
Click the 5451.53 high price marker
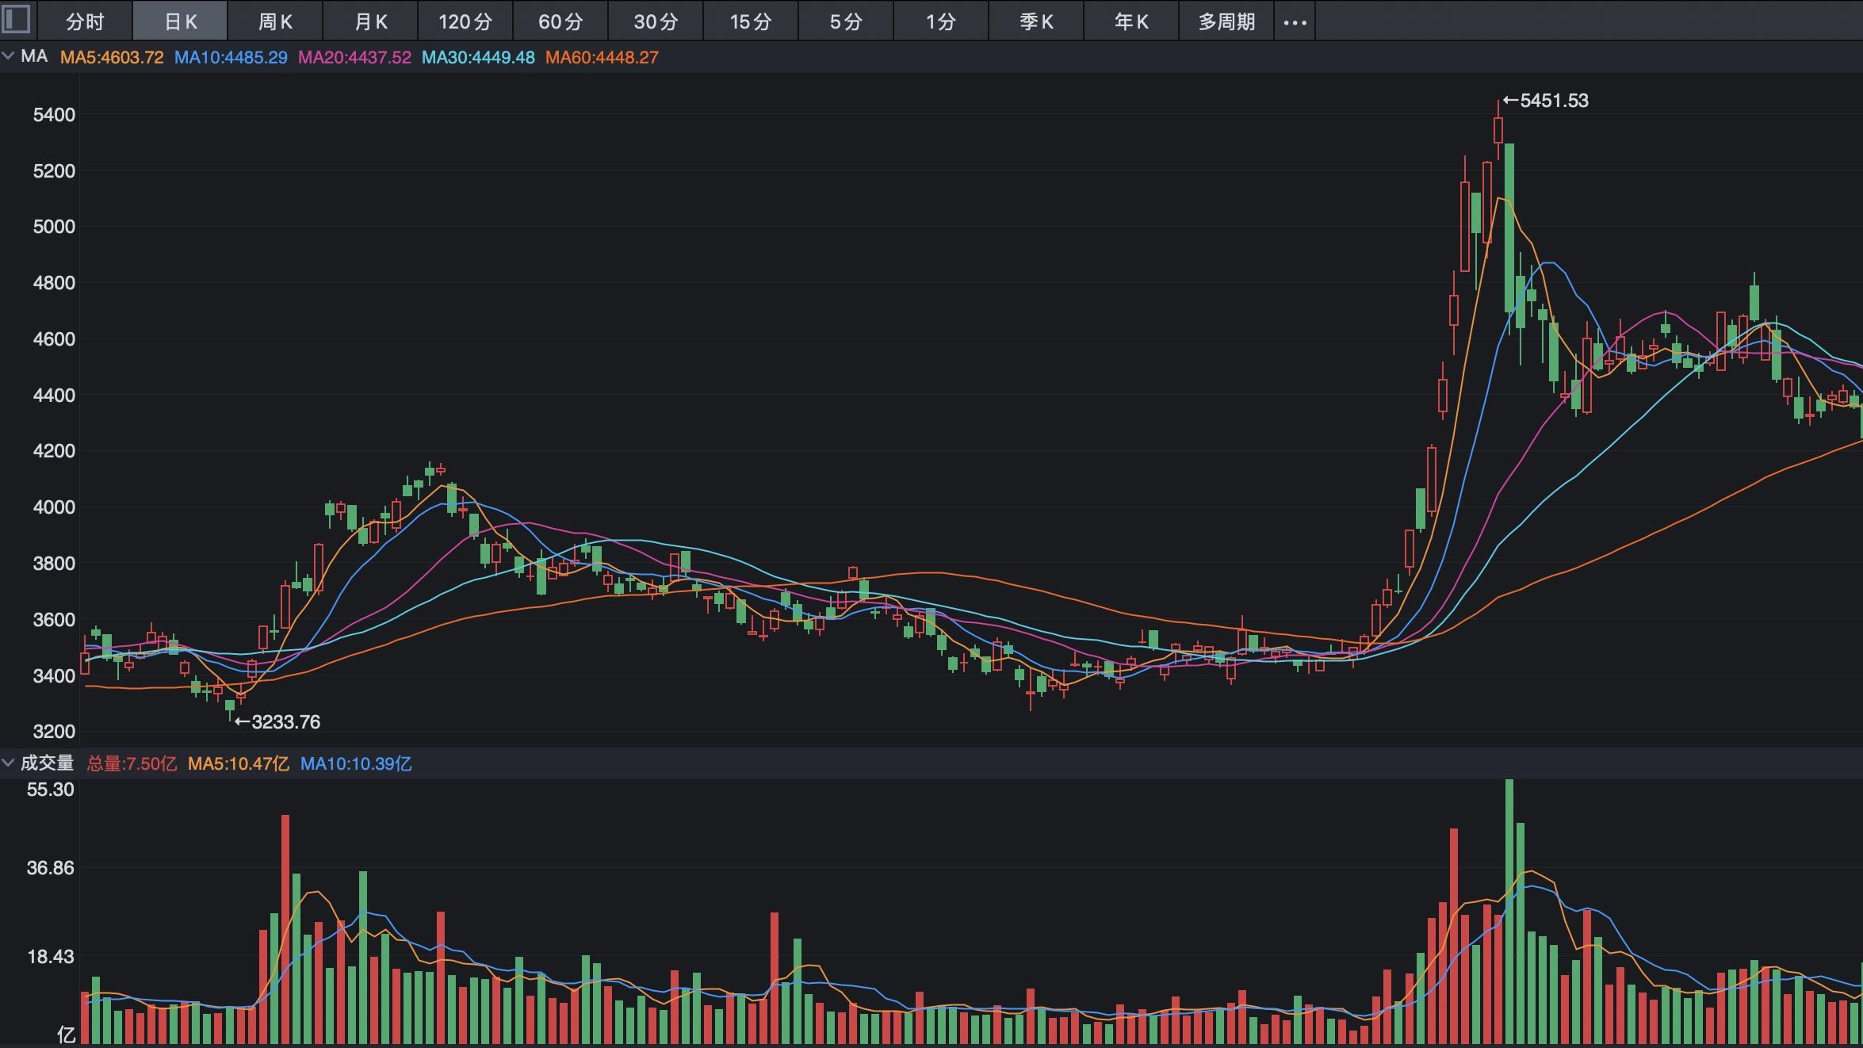click(x=1546, y=101)
